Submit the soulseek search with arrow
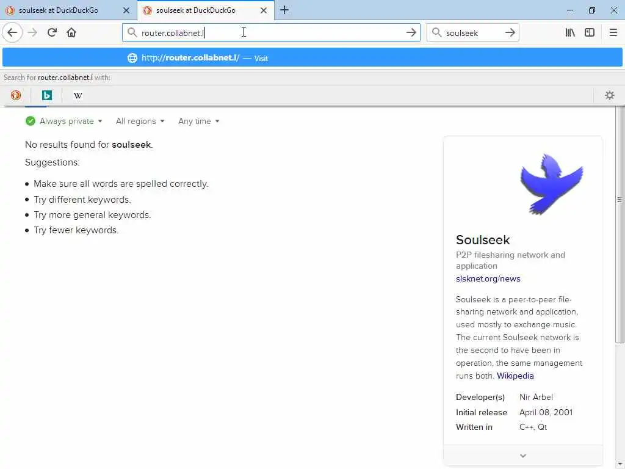The height and width of the screenshot is (469, 625). (x=510, y=32)
